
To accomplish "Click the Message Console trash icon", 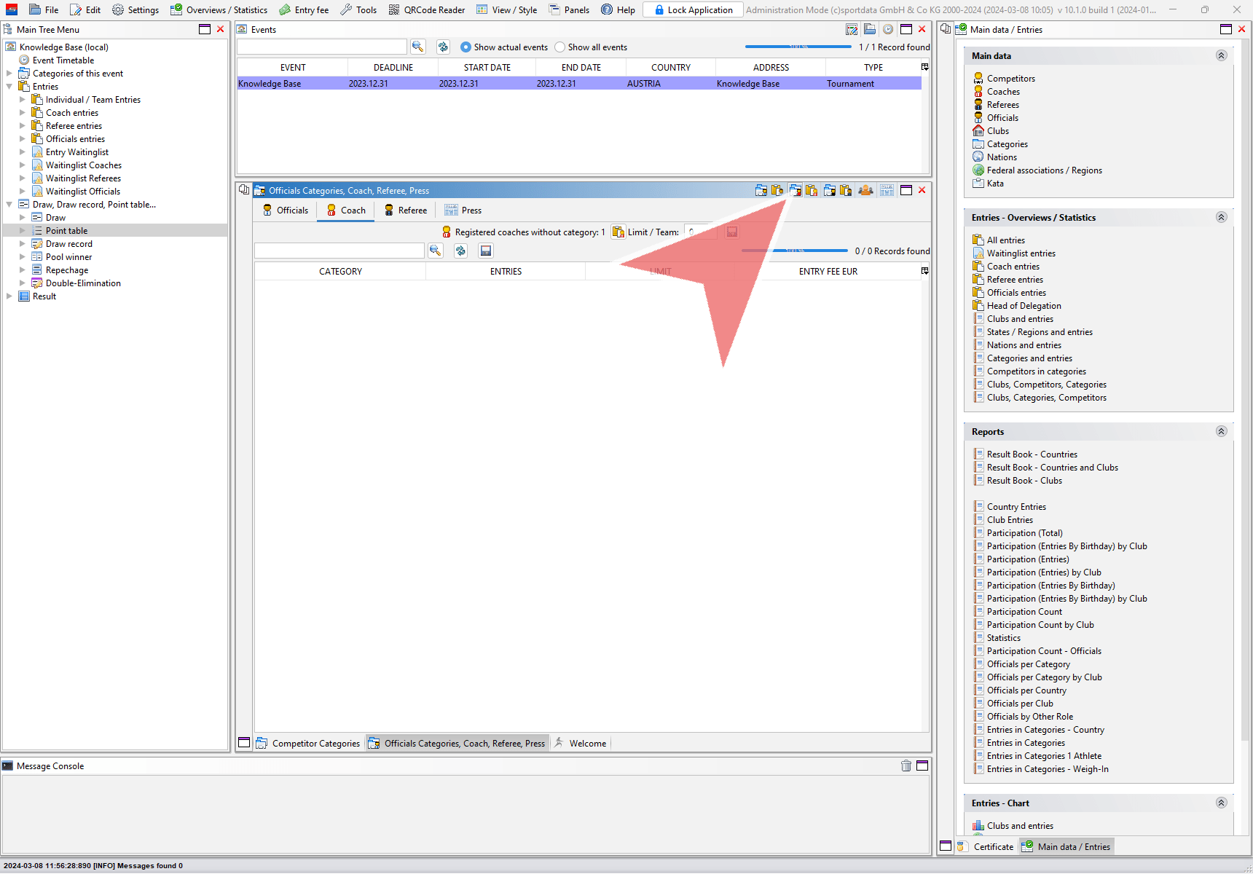I will coord(906,765).
